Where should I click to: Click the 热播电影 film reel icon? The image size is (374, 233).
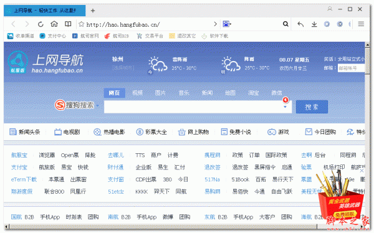[97, 131]
